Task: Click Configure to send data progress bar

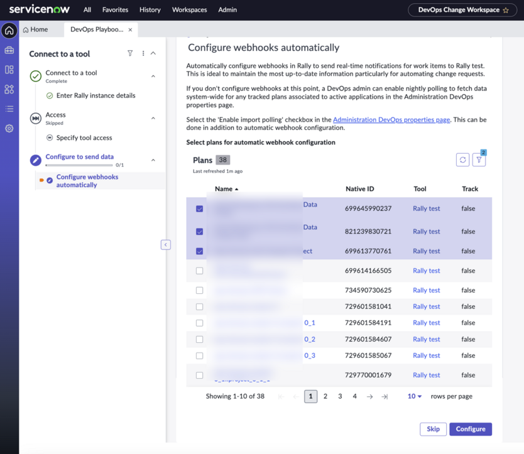Action: click(79, 165)
